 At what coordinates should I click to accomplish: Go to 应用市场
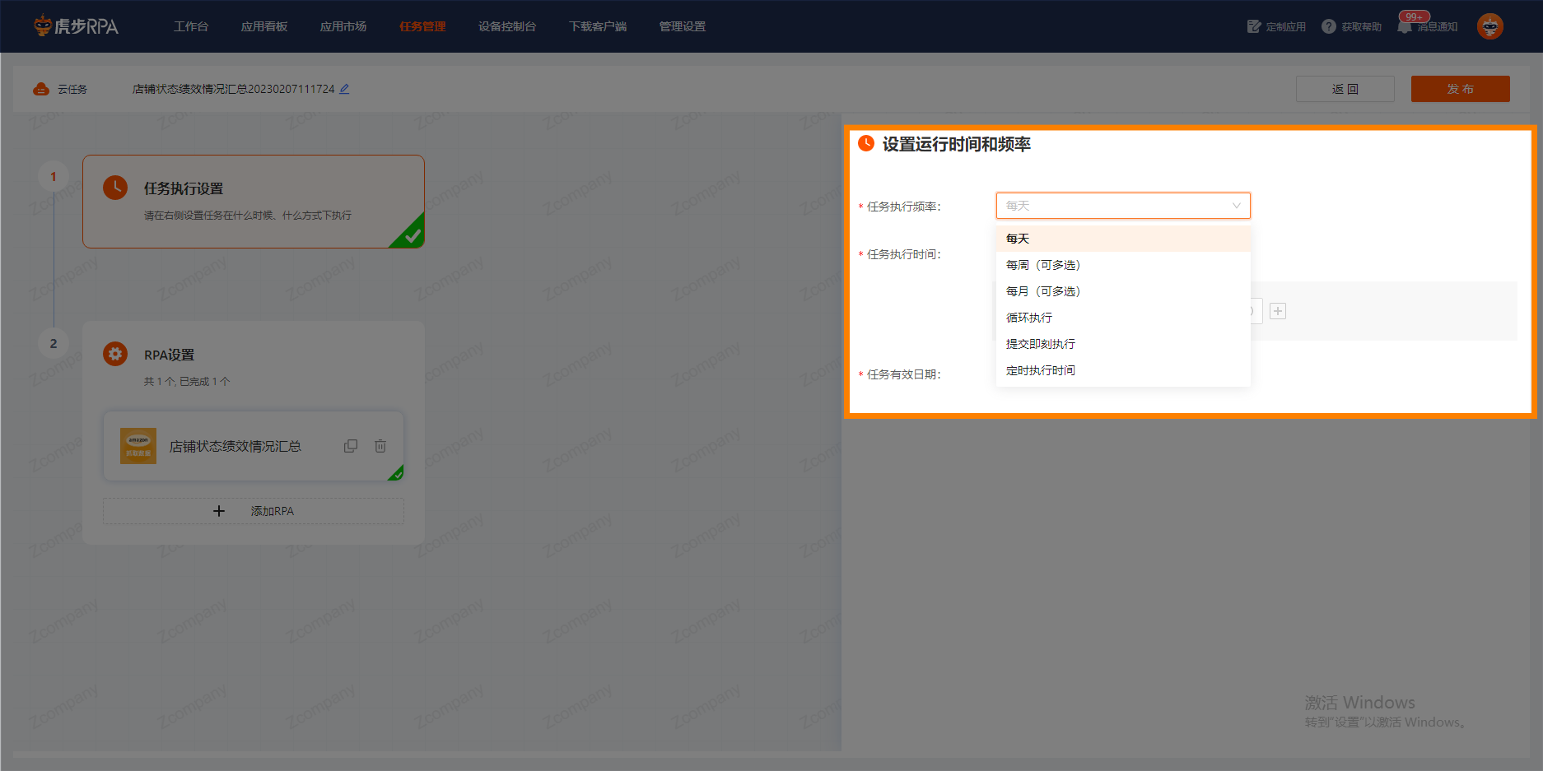pos(343,26)
